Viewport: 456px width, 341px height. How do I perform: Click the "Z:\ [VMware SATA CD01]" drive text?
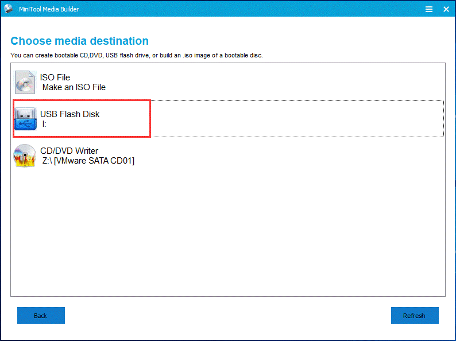(88, 161)
